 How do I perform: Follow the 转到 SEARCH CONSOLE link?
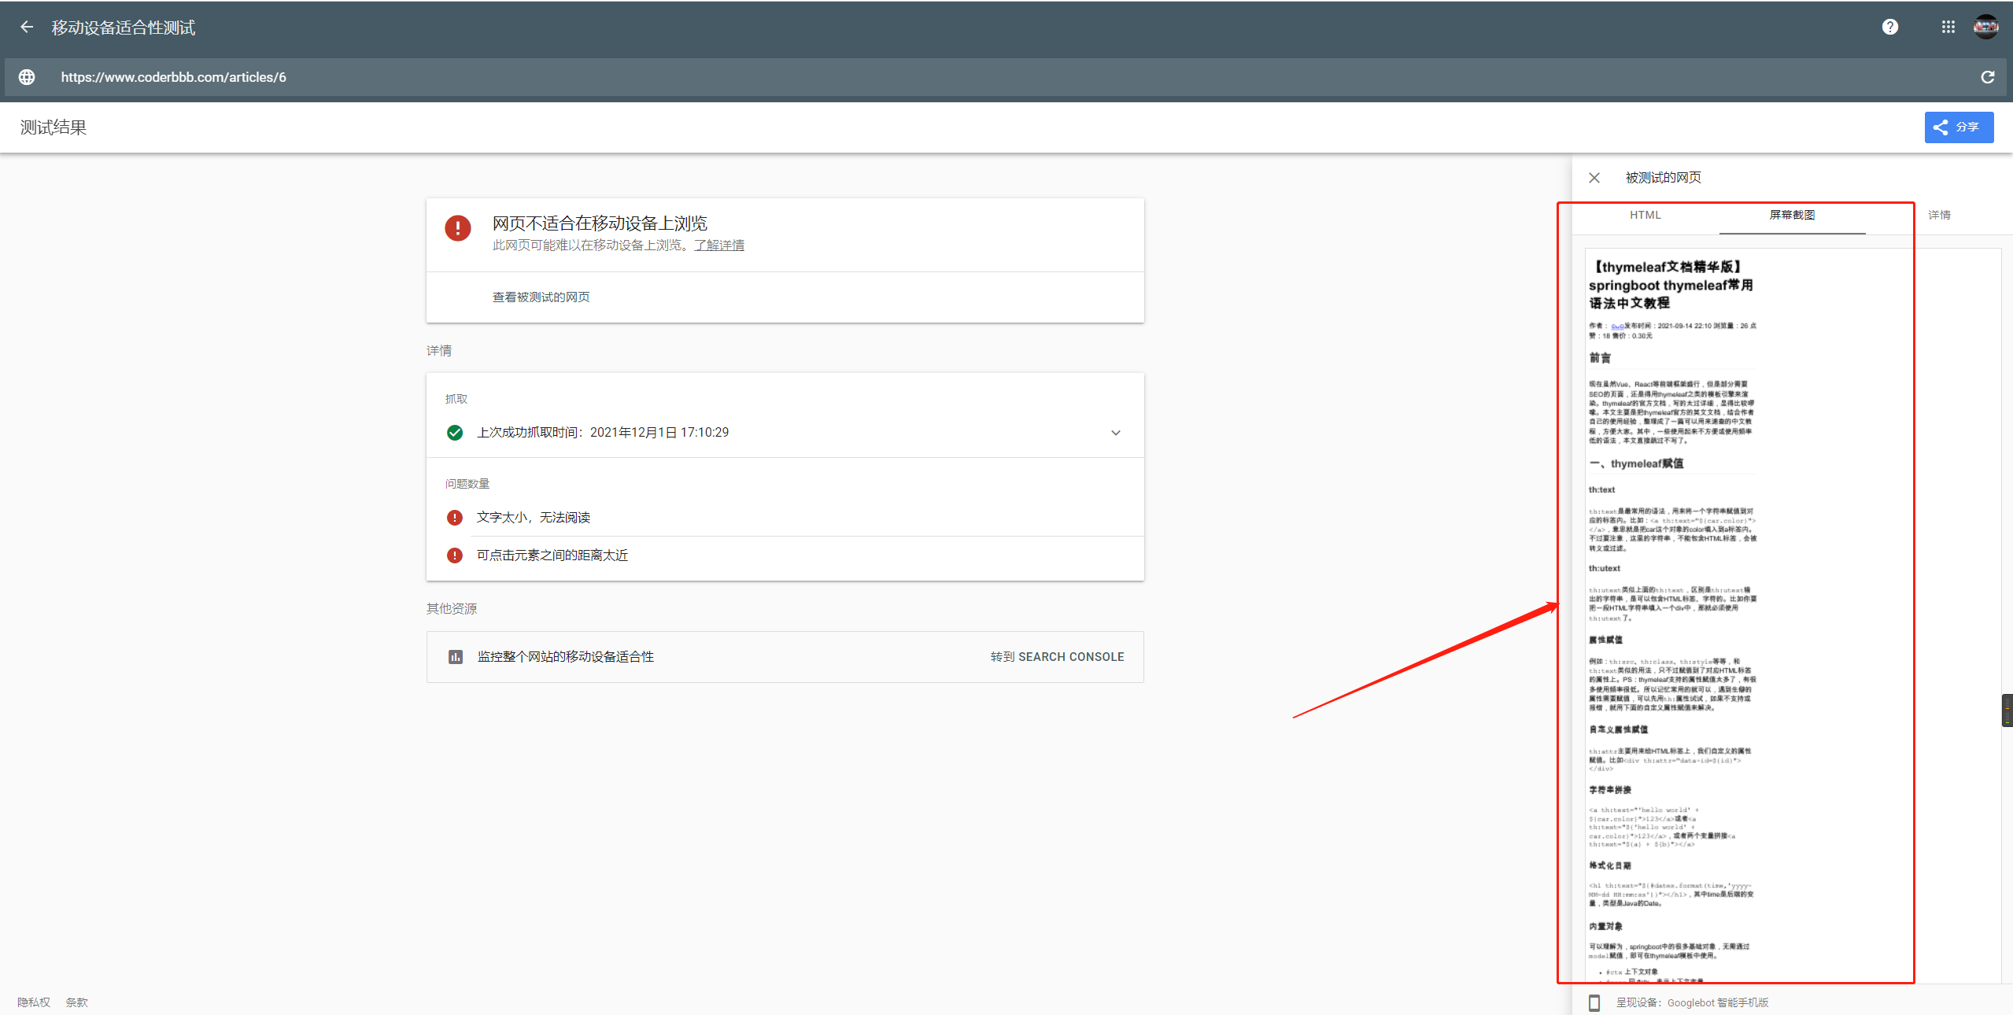click(x=1058, y=656)
